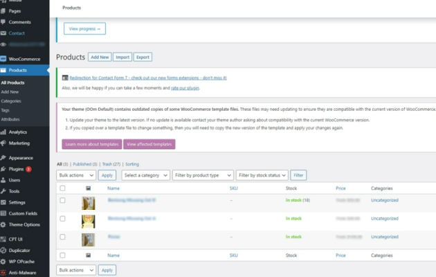436x277 pixels.
Task: Open the rate our plugin link
Action: tap(185, 88)
